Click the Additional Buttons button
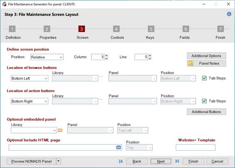The image size is (235, 168). 206,112
